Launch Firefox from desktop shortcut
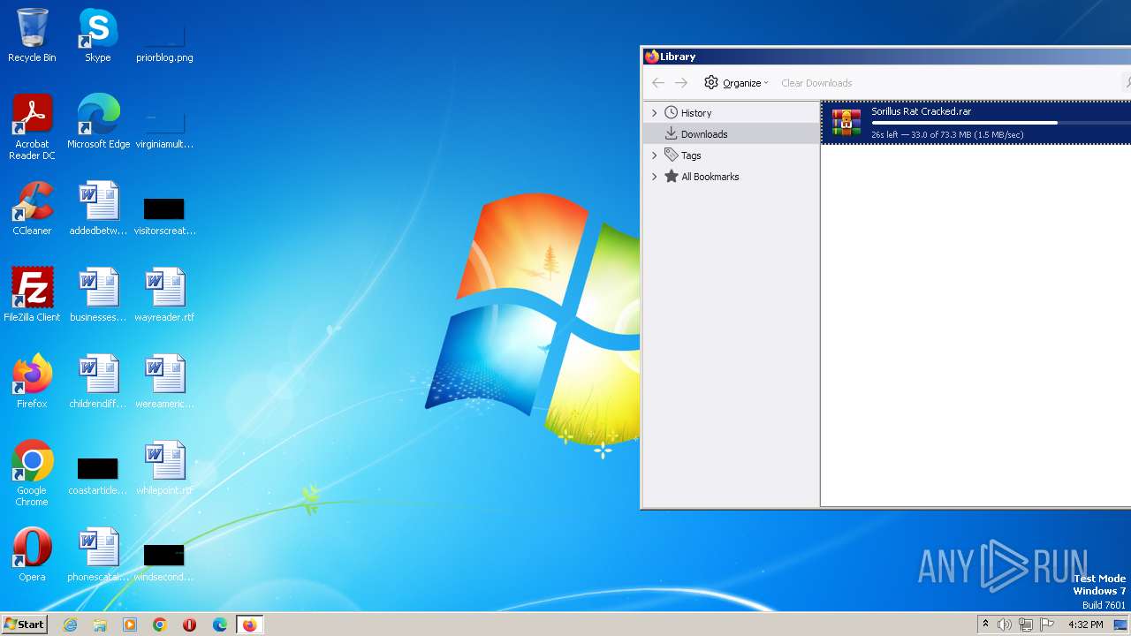Viewport: 1131px width, 636px height. (32, 382)
